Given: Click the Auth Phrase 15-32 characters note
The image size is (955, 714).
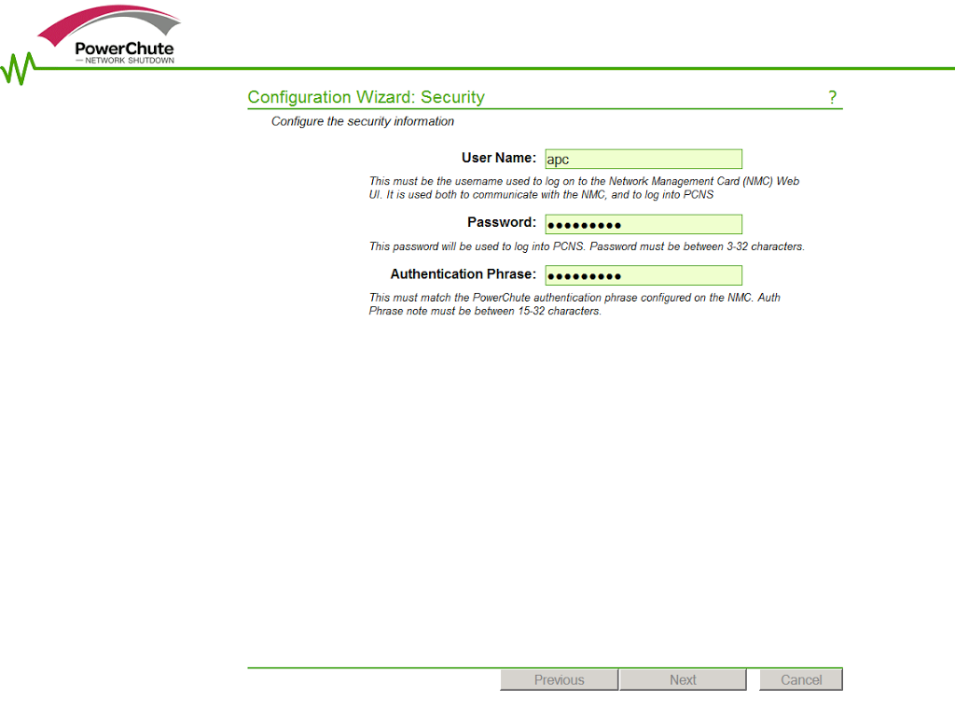Looking at the screenshot, I should point(574,304).
